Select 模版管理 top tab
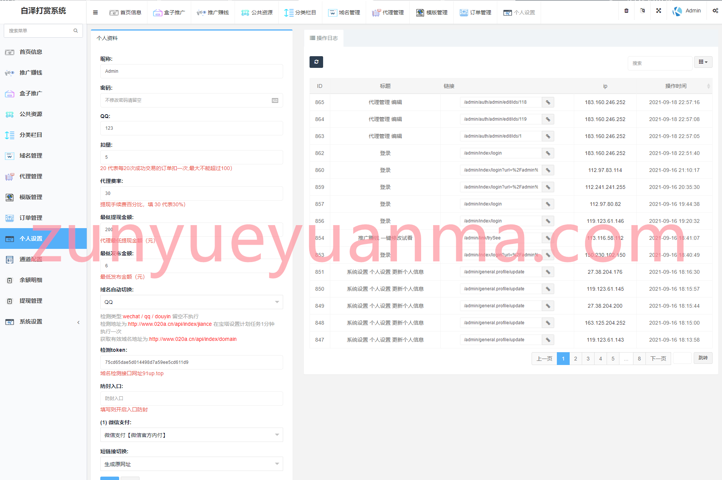Screen dimensions: 722x480 (x=432, y=12)
